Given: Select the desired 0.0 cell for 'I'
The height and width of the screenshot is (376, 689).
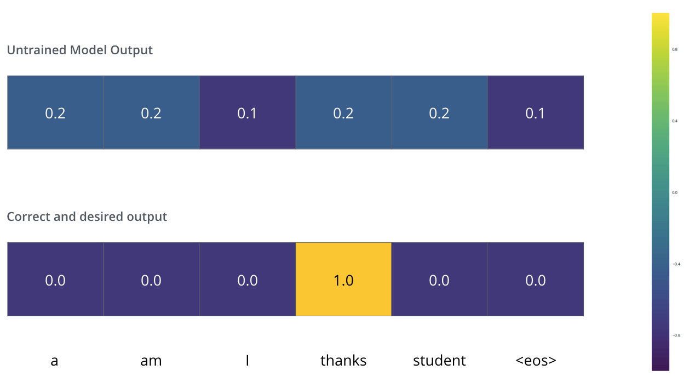Looking at the screenshot, I should coord(248,279).
